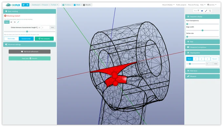223x127 pixels.
Task: Click the Faces entity button
Action: coord(7,22)
